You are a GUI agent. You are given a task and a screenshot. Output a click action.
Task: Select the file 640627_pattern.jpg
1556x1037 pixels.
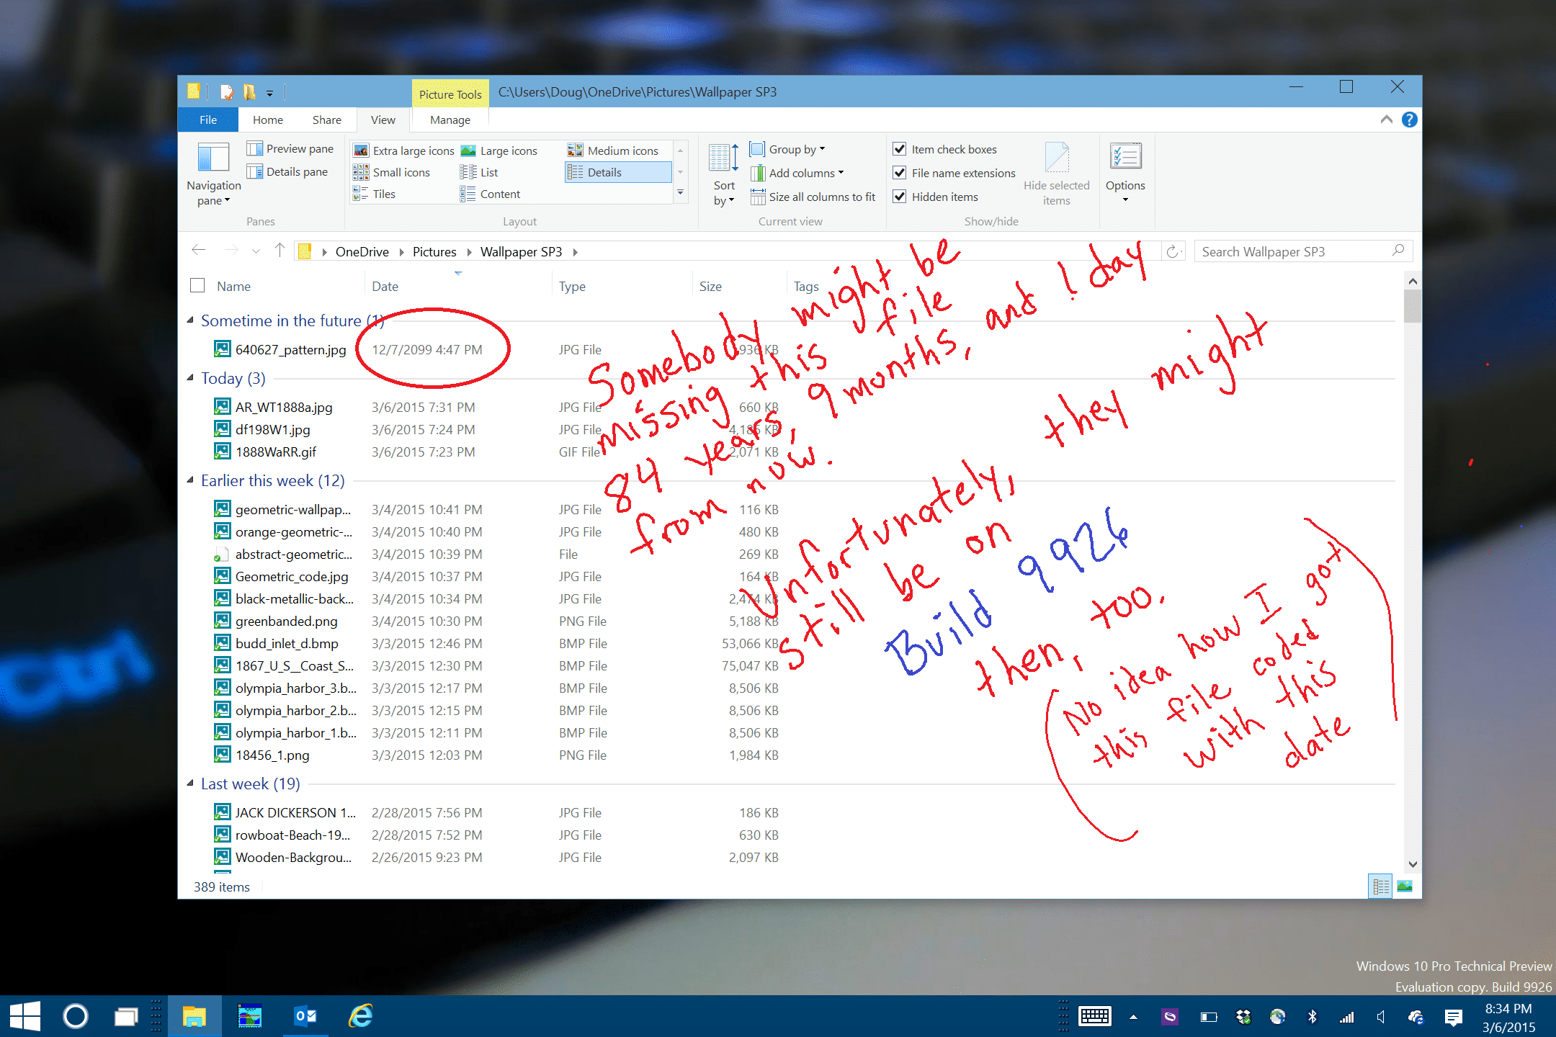290,349
